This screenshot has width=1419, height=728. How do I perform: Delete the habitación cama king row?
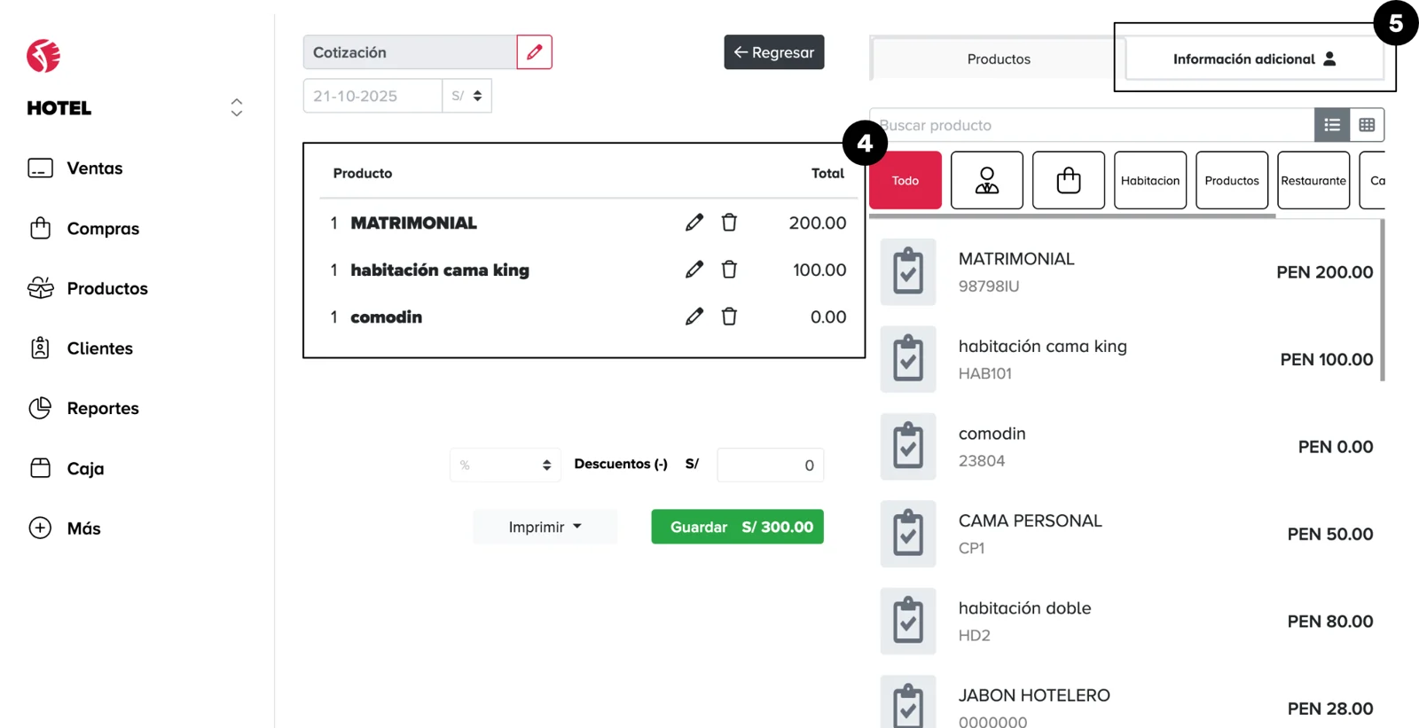point(729,270)
